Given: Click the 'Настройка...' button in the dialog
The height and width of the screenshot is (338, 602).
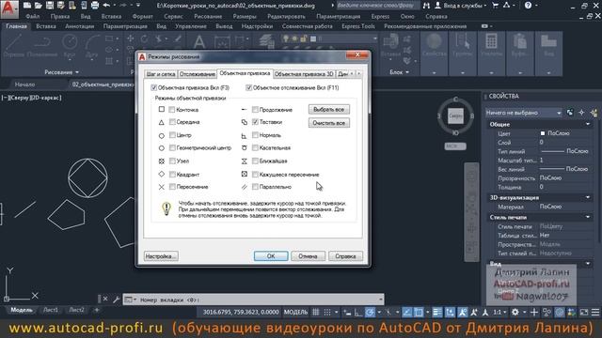Looking at the screenshot, I should (x=161, y=256).
